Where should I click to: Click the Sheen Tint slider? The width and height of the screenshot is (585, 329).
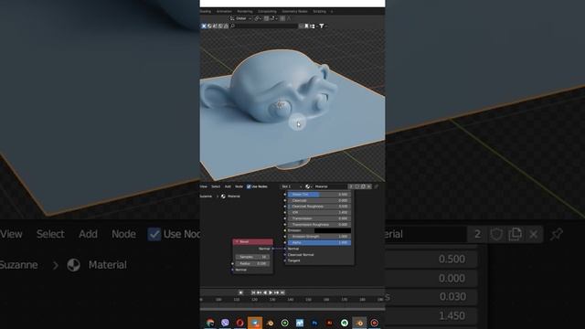(x=319, y=195)
